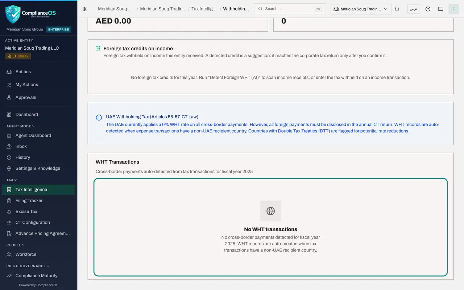464x290 pixels.
Task: Switch language with the عربي toggle
Action: click(x=414, y=9)
